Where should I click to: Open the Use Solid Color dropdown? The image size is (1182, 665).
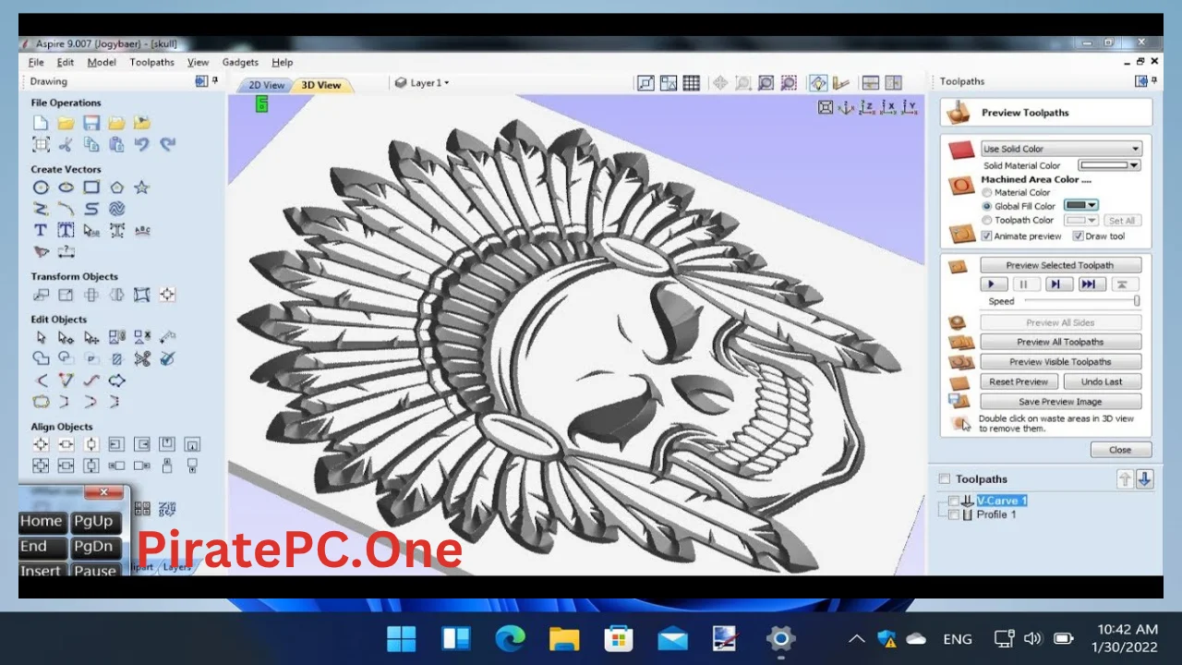[1061, 149]
